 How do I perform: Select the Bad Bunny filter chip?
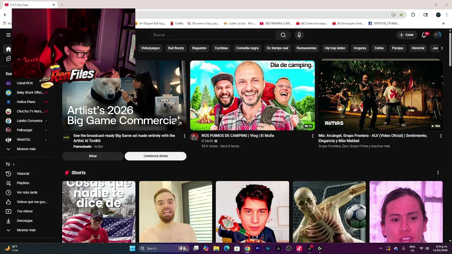176,48
